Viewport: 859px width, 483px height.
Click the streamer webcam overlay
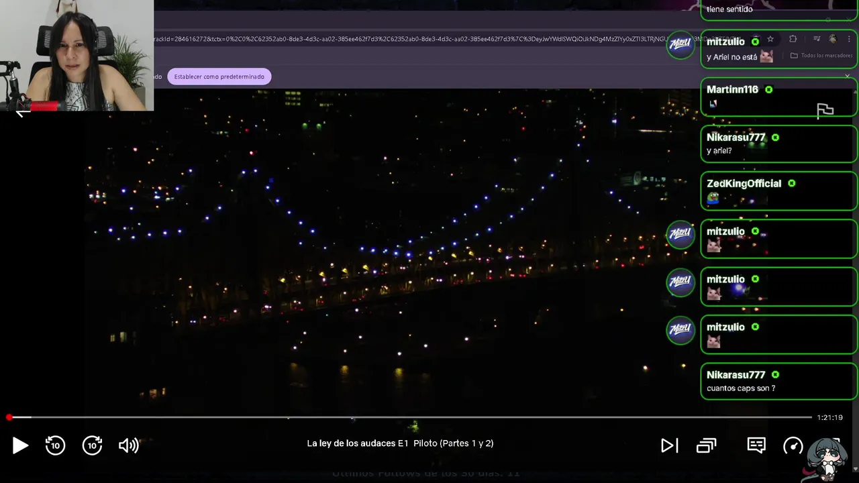click(x=77, y=55)
